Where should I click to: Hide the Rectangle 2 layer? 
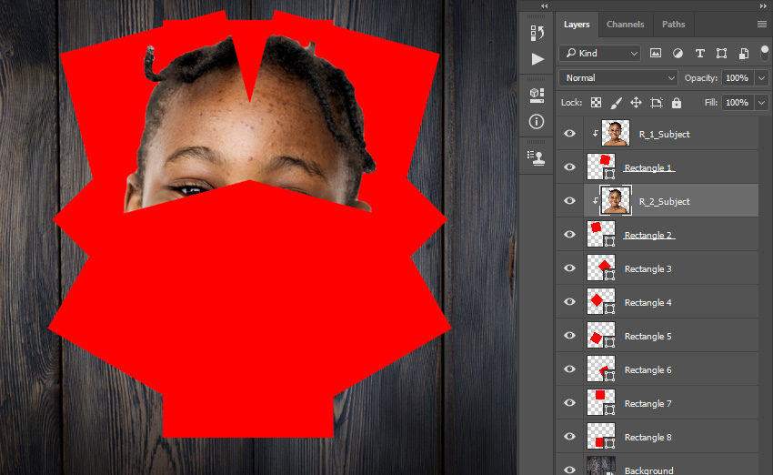569,234
